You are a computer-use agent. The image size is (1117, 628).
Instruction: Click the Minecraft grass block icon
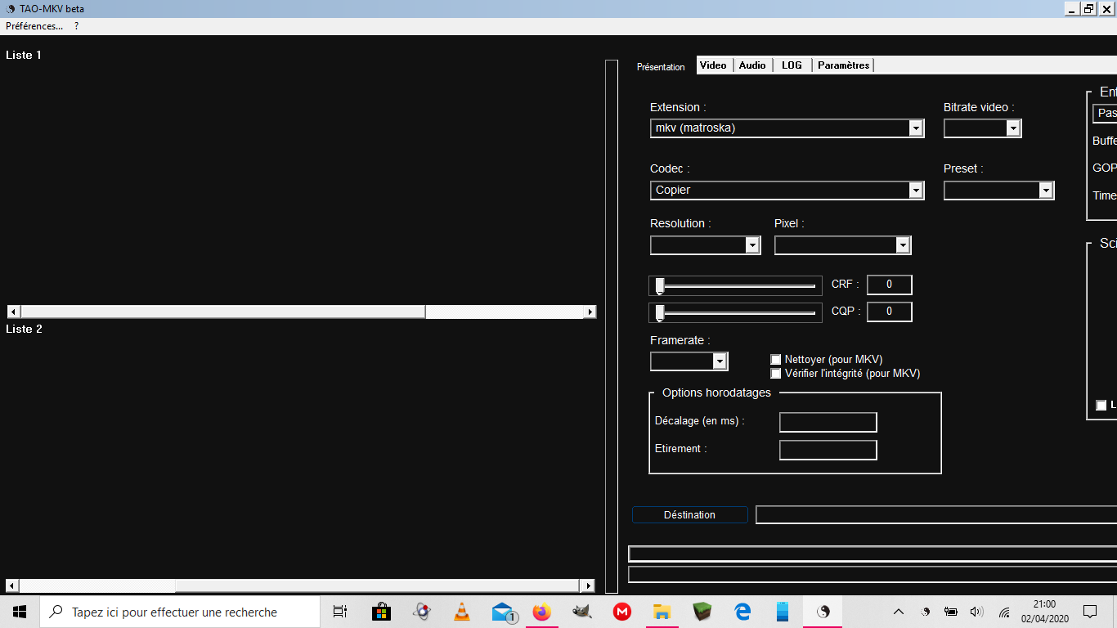click(702, 612)
